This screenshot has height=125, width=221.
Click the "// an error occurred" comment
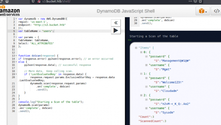pyautogui.click(x=98, y=59)
